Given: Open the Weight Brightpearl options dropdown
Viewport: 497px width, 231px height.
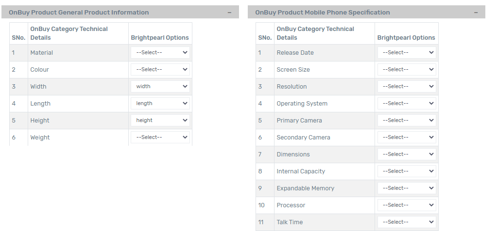Looking at the screenshot, I should (160, 138).
